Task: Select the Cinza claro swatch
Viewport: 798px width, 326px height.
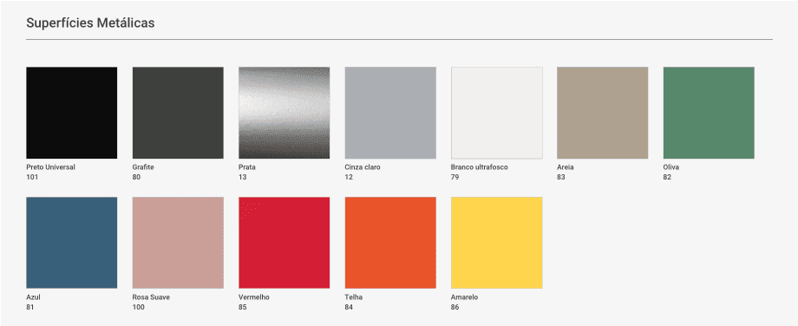Action: [x=390, y=113]
